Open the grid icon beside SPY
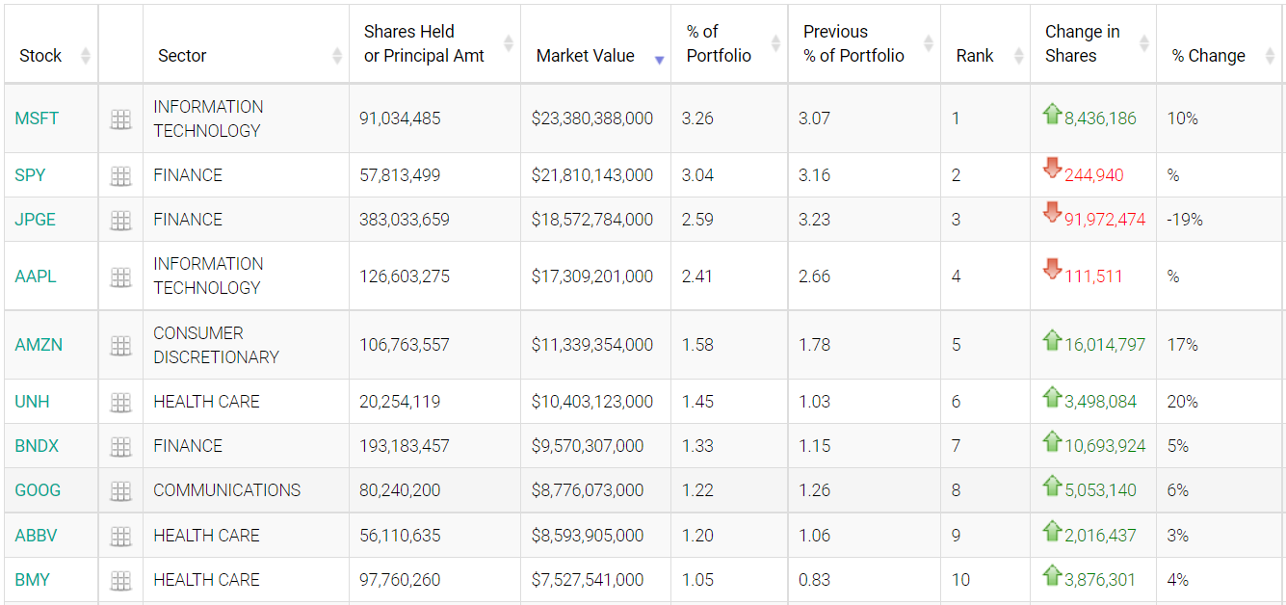 [120, 176]
